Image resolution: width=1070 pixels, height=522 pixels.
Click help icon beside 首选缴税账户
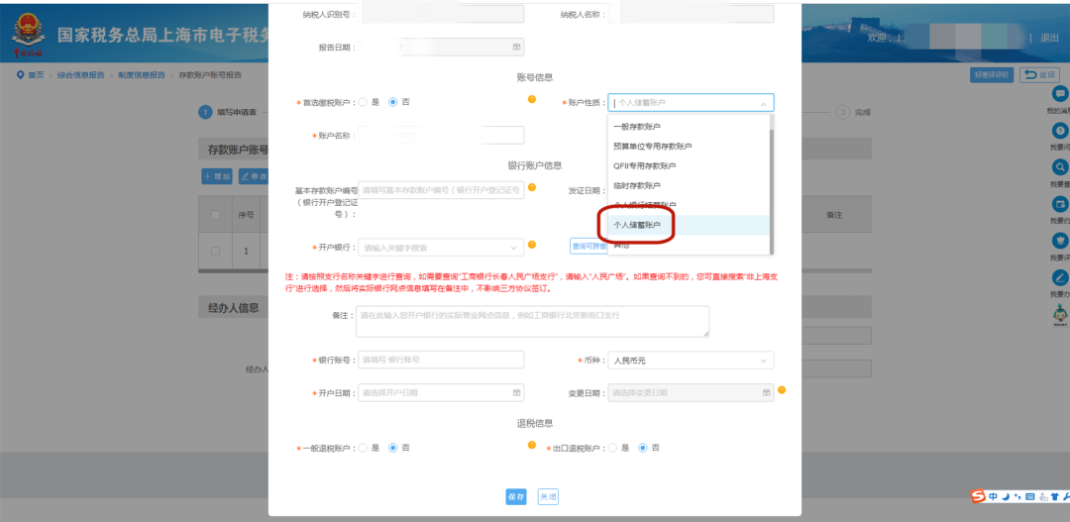click(532, 100)
